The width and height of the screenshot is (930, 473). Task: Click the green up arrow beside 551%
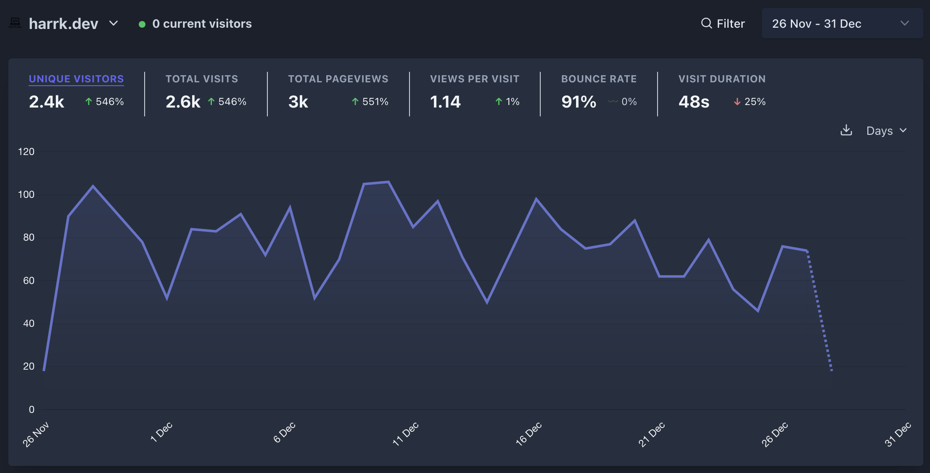tap(355, 101)
